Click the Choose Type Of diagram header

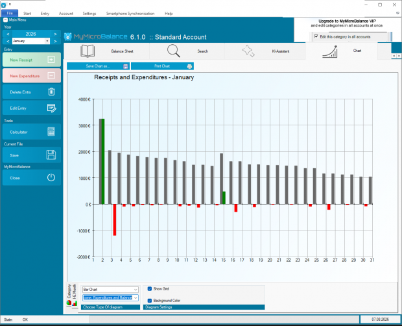pyautogui.click(x=110, y=307)
